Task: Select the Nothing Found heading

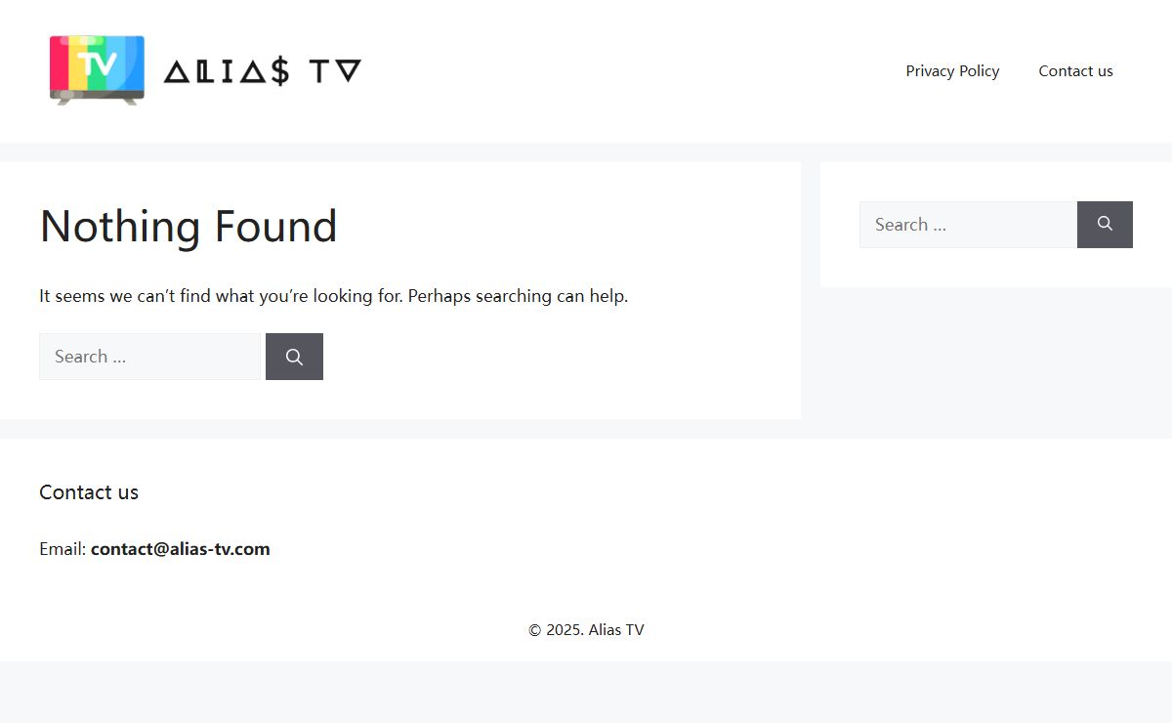Action: (188, 227)
